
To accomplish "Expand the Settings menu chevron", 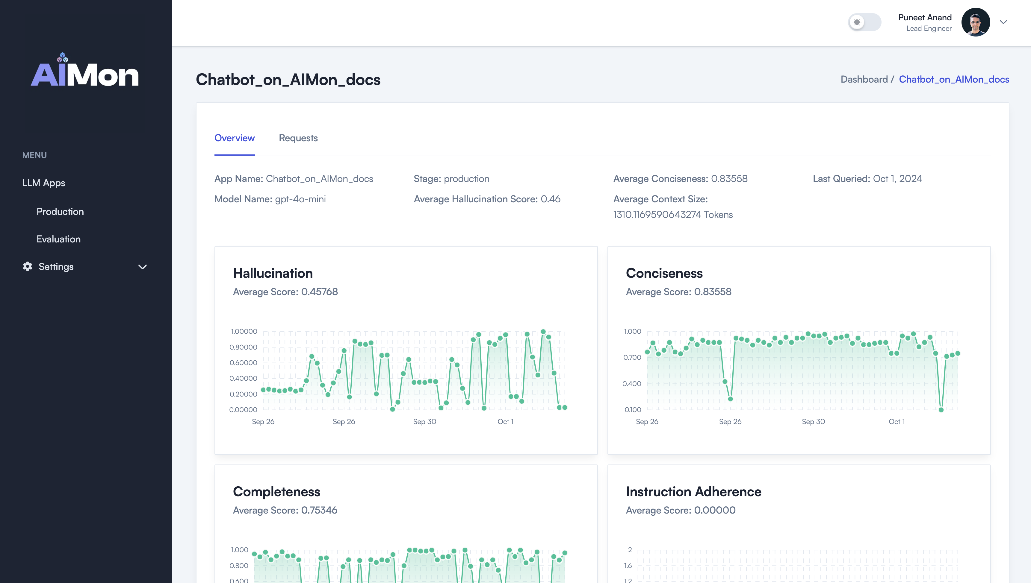I will click(142, 267).
